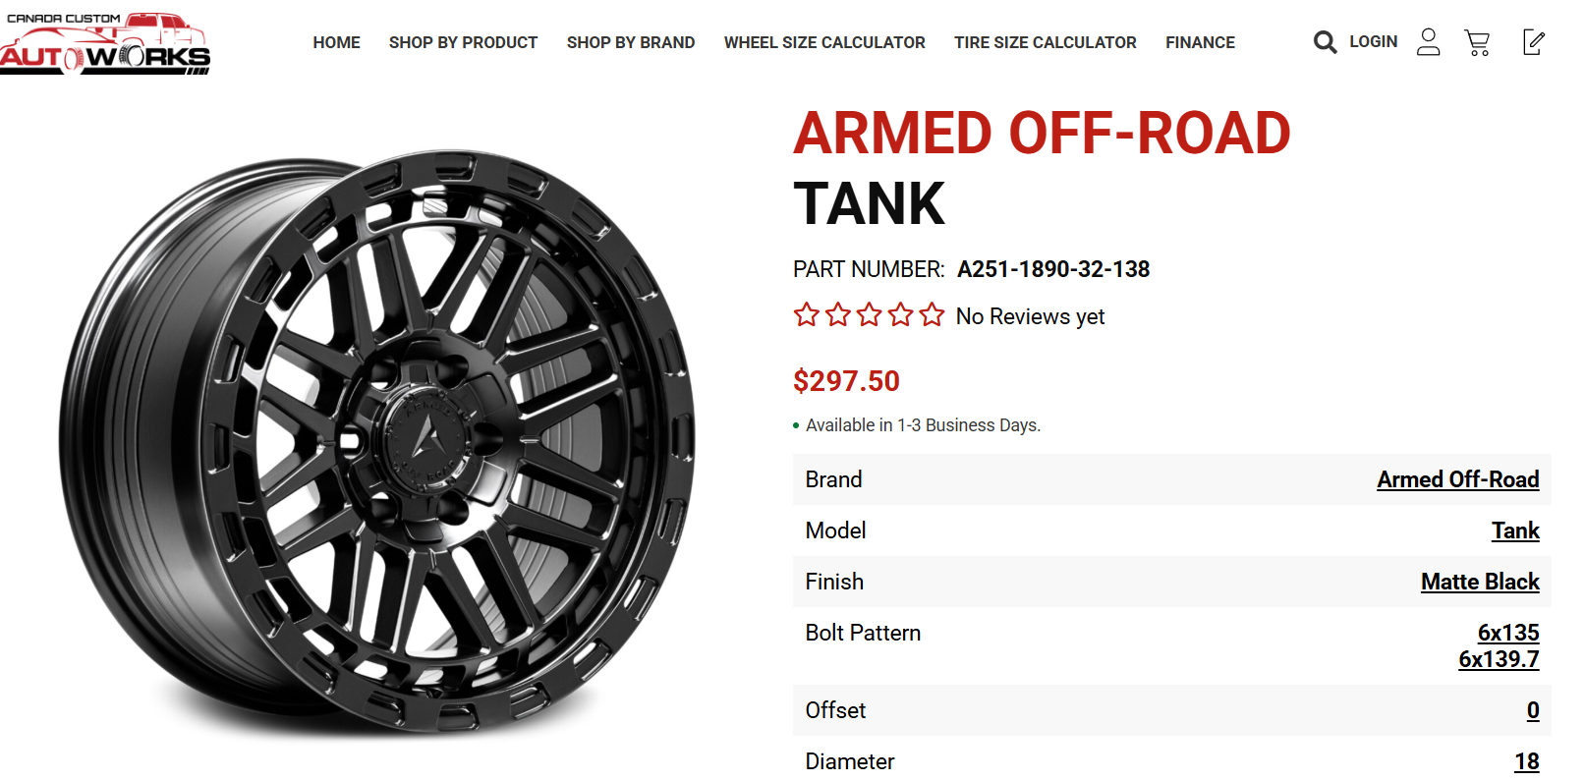The width and height of the screenshot is (1585, 781).
Task: Click the third review star
Action: point(870,315)
